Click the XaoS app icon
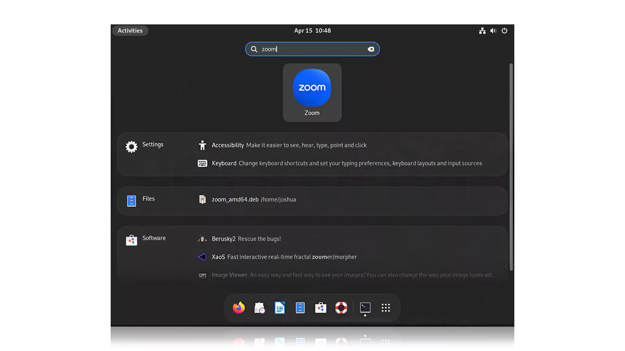This screenshot has width=625, height=351. pos(202,257)
